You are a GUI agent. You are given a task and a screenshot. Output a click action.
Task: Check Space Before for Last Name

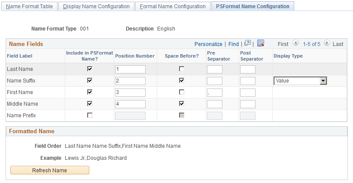tap(182, 69)
